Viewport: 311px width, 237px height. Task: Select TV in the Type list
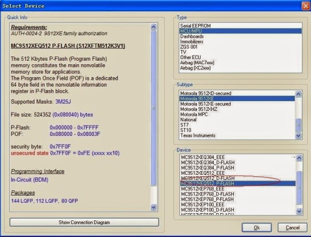coord(241,52)
